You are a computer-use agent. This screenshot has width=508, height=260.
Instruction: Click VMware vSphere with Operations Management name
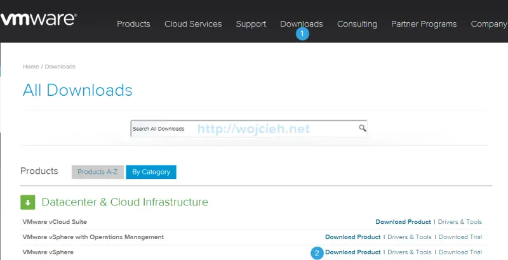point(93,237)
